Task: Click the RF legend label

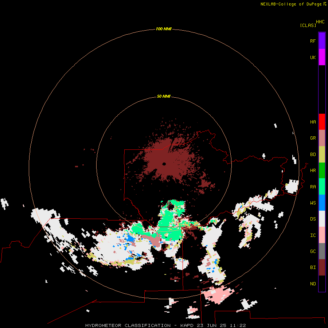Action: coord(313,41)
